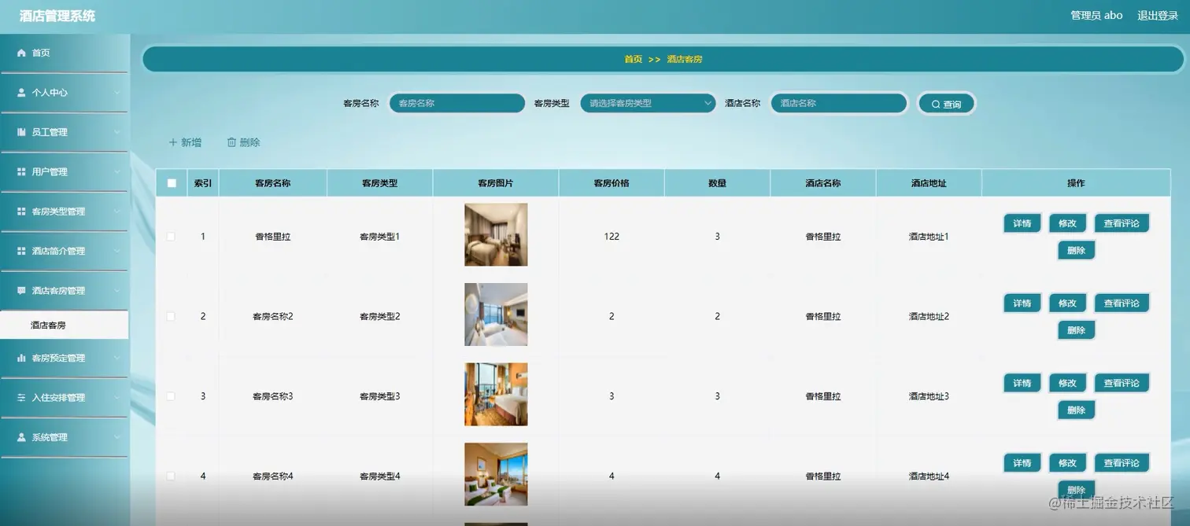Image resolution: width=1190 pixels, height=526 pixels.
Task: Open 个人中心 sidebar menu
Action: coord(64,92)
